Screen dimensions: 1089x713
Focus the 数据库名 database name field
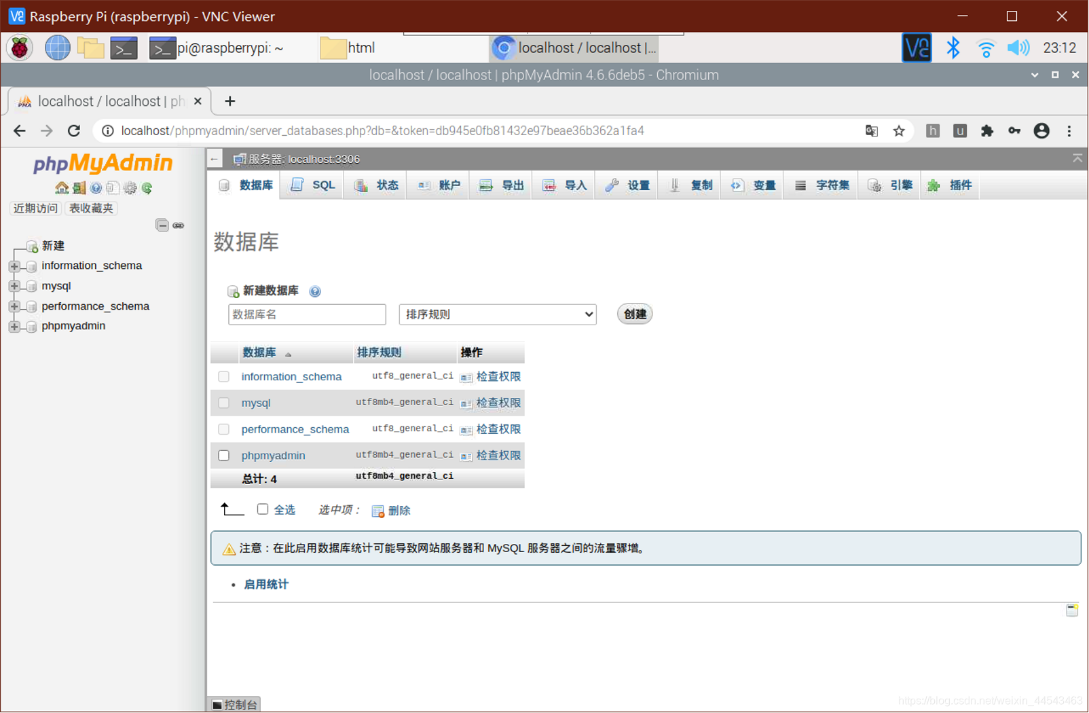point(307,314)
